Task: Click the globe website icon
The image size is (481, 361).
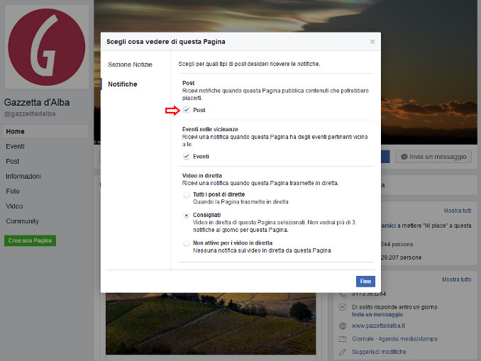Action: coord(343,326)
